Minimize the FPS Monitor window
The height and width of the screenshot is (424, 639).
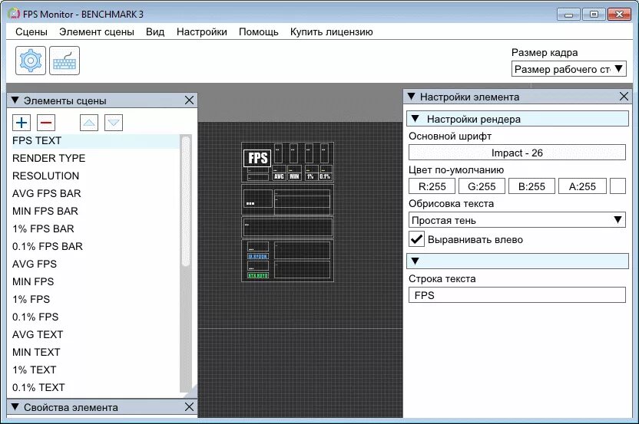[568, 15]
